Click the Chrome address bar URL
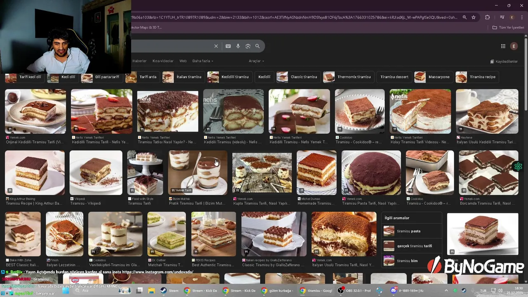Screen dimensions: 528x297 click(x=294, y=17)
